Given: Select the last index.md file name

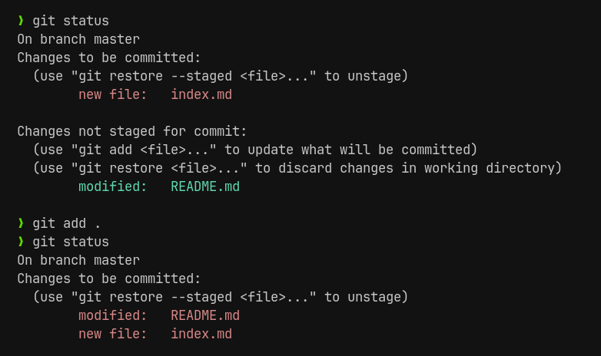Looking at the screenshot, I should 201,334.
